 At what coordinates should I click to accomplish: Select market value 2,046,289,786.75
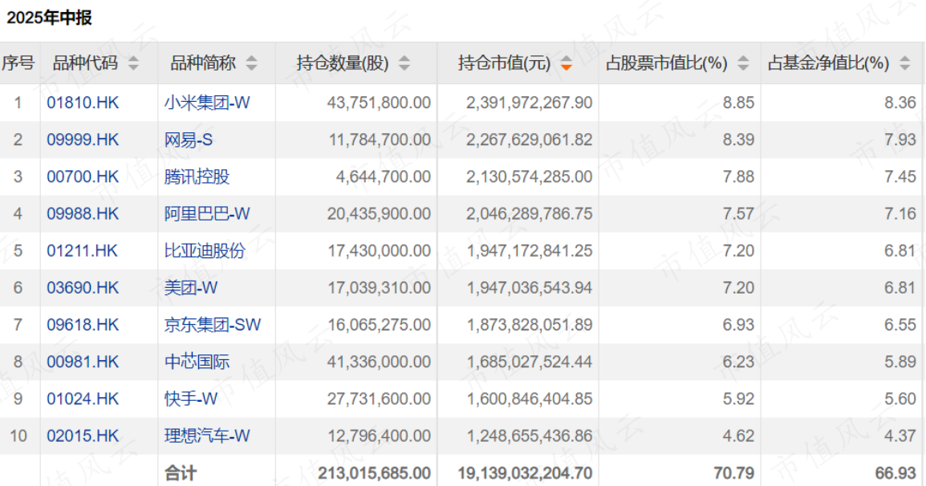tap(529, 214)
